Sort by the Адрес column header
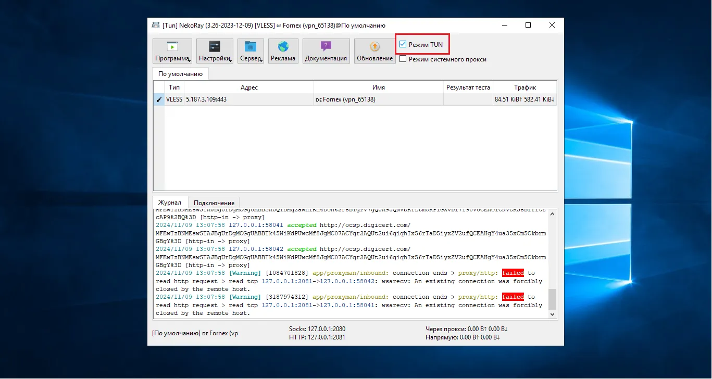 [249, 87]
